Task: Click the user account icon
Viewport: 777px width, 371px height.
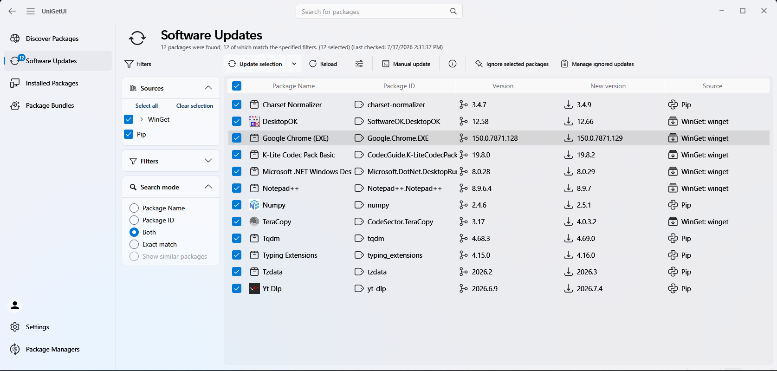Action: coord(15,305)
